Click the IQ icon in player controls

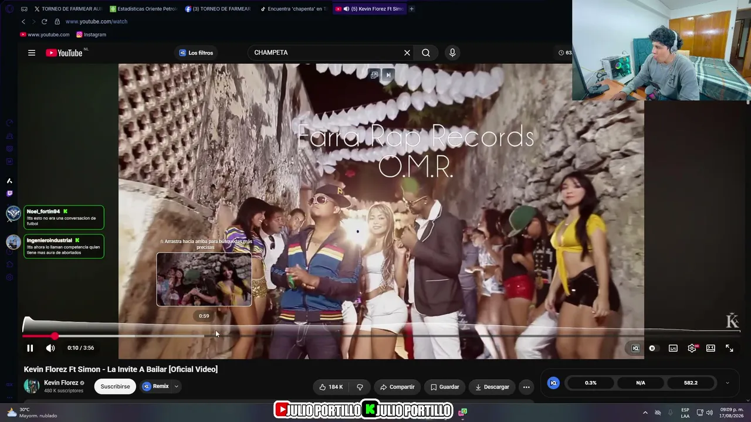click(x=635, y=348)
